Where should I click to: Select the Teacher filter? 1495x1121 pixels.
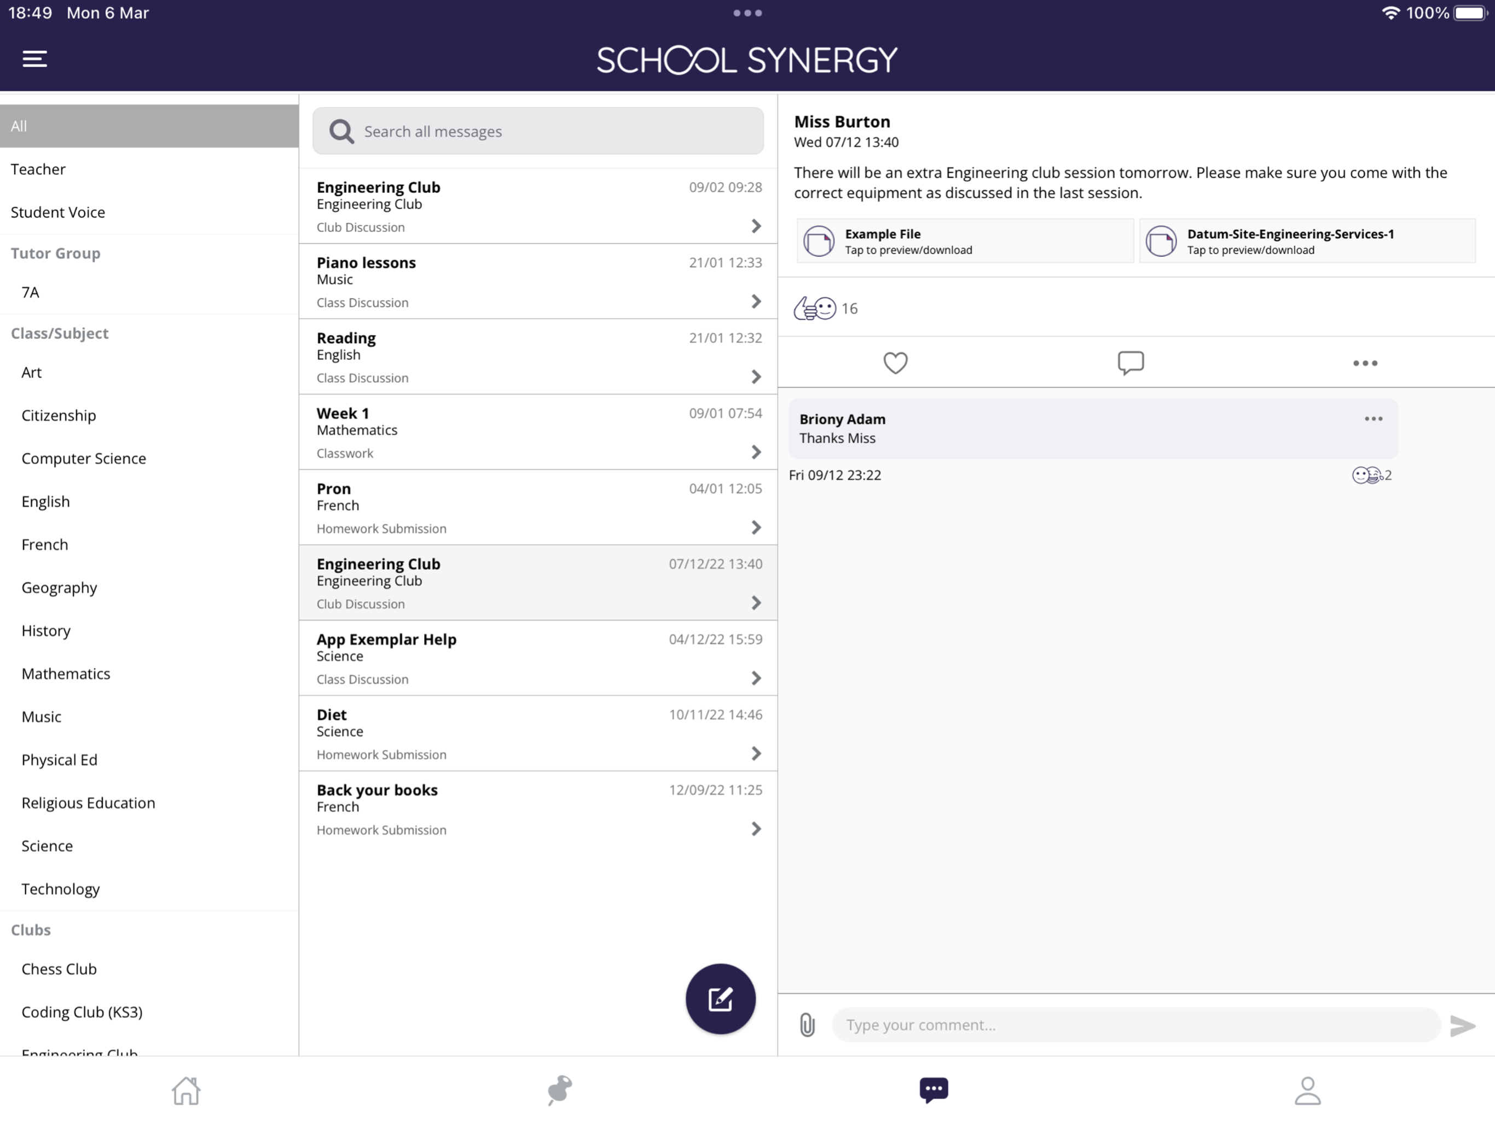click(149, 169)
